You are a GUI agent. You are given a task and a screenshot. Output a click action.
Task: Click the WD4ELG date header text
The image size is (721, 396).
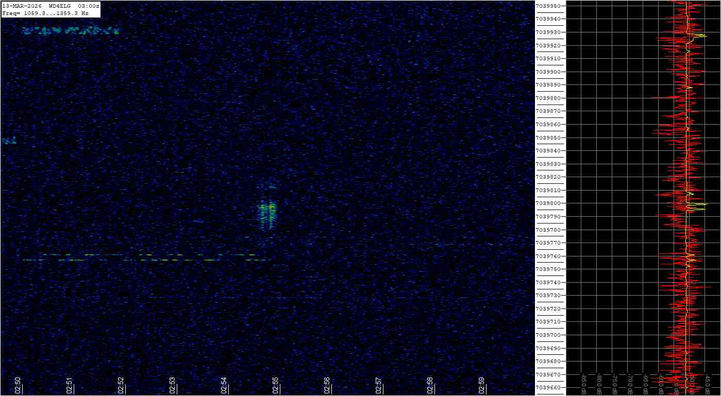click(51, 6)
